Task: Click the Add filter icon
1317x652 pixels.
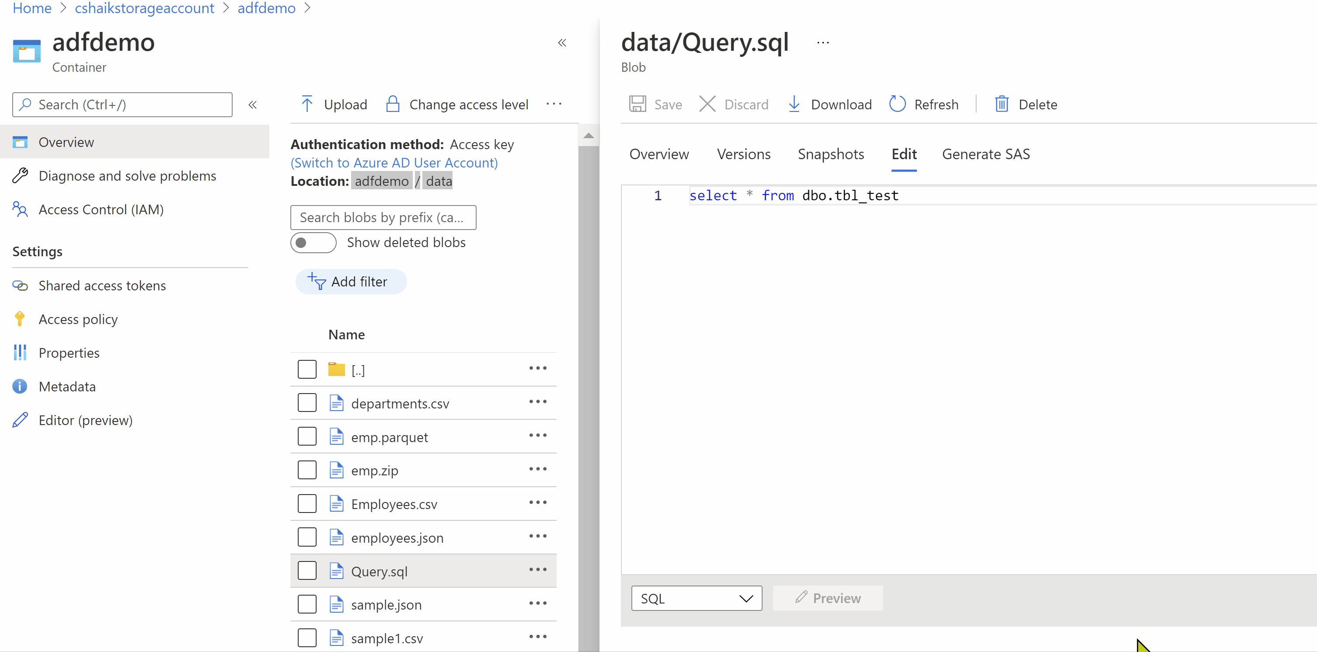Action: point(317,281)
